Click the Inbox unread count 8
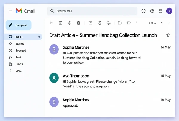Screen dimensions: 179x121 (x=39, y=37)
